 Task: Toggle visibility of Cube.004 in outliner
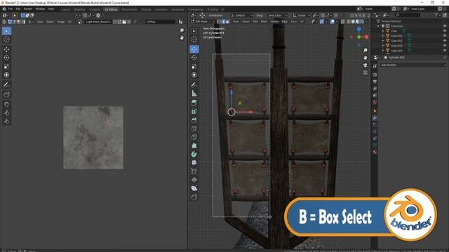coord(445,50)
